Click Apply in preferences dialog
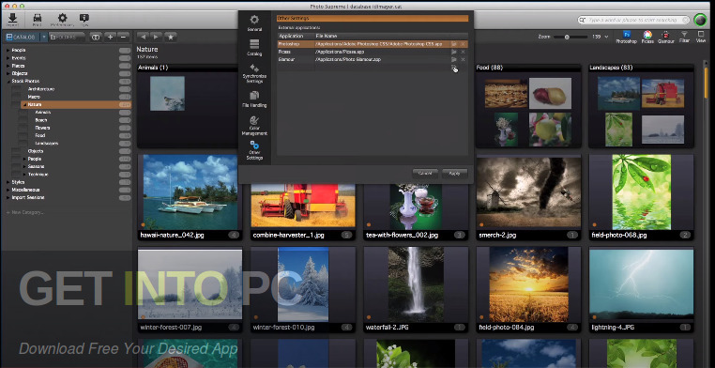 pyautogui.click(x=455, y=174)
